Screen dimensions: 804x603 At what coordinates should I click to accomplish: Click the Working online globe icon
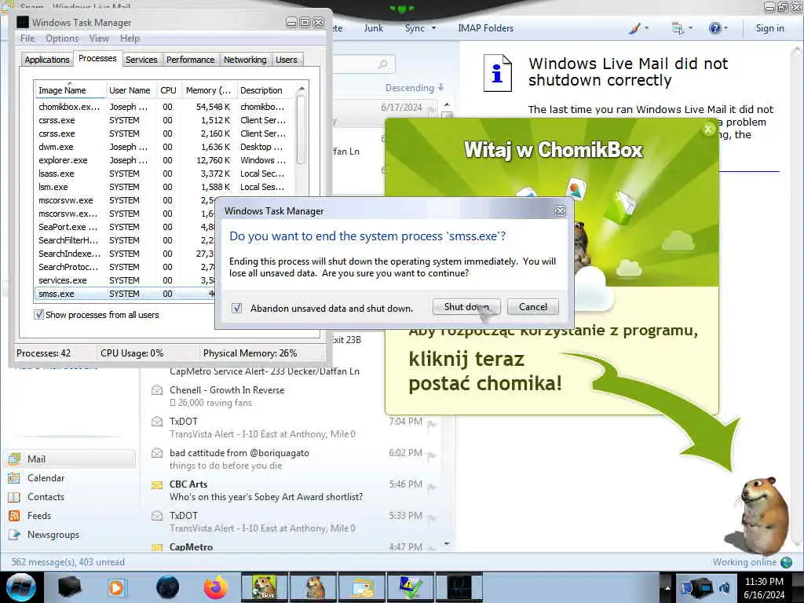(x=787, y=562)
